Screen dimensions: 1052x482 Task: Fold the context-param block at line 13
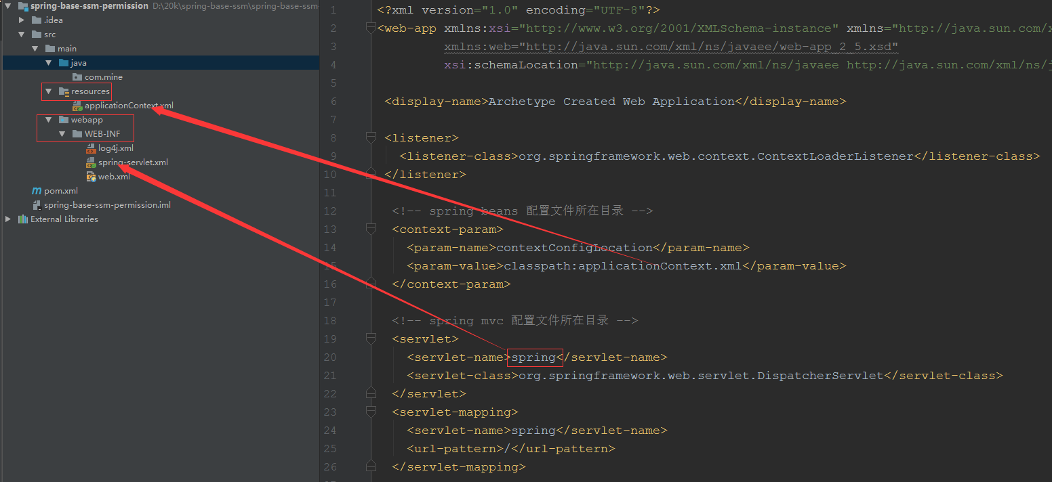click(371, 229)
